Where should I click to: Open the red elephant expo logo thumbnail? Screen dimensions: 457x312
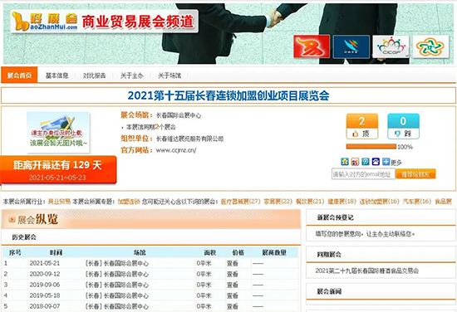coord(312,46)
